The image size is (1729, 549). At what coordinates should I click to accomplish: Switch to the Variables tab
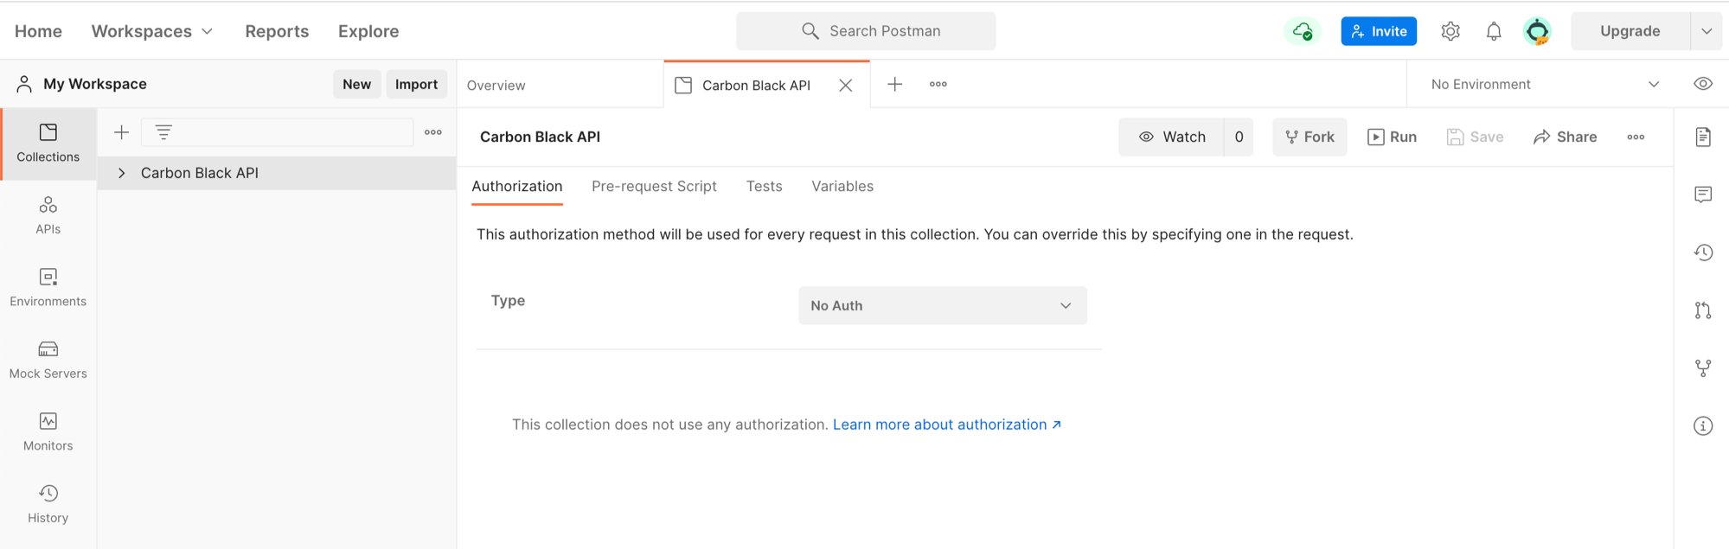point(842,187)
